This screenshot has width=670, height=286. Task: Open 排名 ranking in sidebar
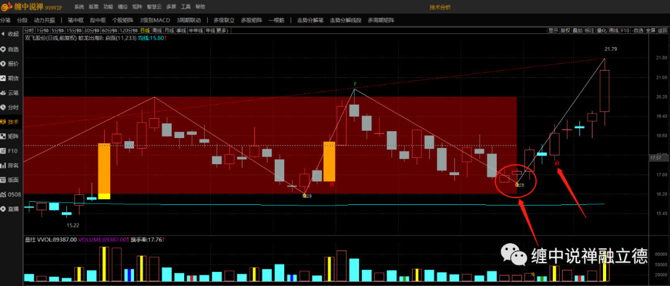[11, 165]
